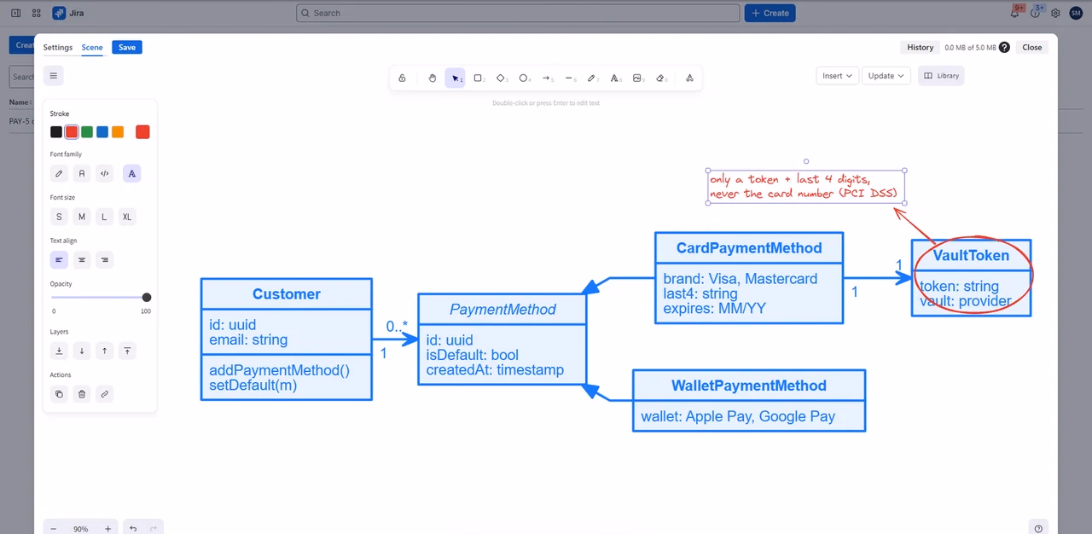Pick the green stroke color

[x=87, y=132]
